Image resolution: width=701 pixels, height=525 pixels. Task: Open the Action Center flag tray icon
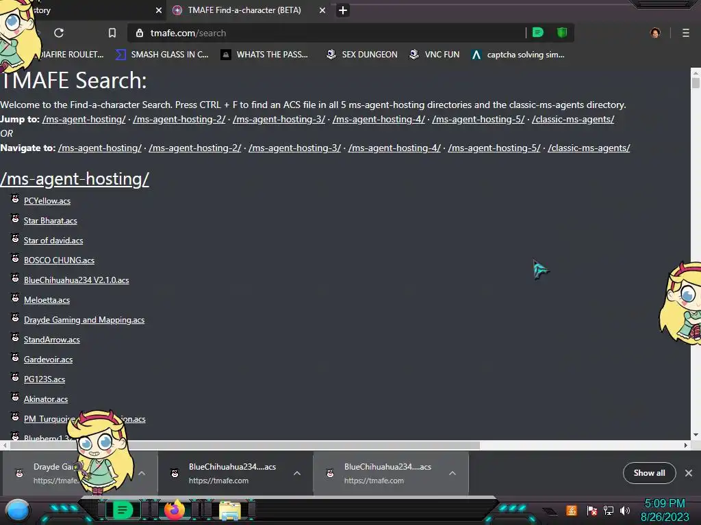592,510
